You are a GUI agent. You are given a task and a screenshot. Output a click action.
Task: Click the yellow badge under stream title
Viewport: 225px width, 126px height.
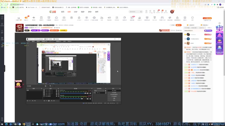click(63, 31)
